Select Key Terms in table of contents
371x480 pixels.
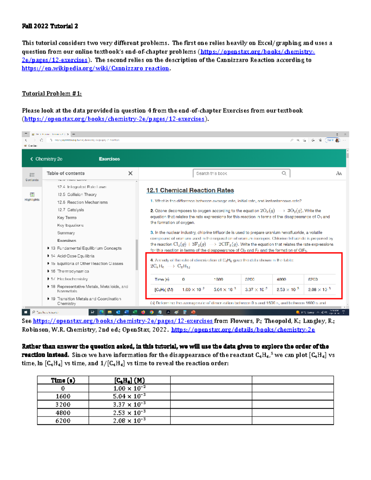66,218
